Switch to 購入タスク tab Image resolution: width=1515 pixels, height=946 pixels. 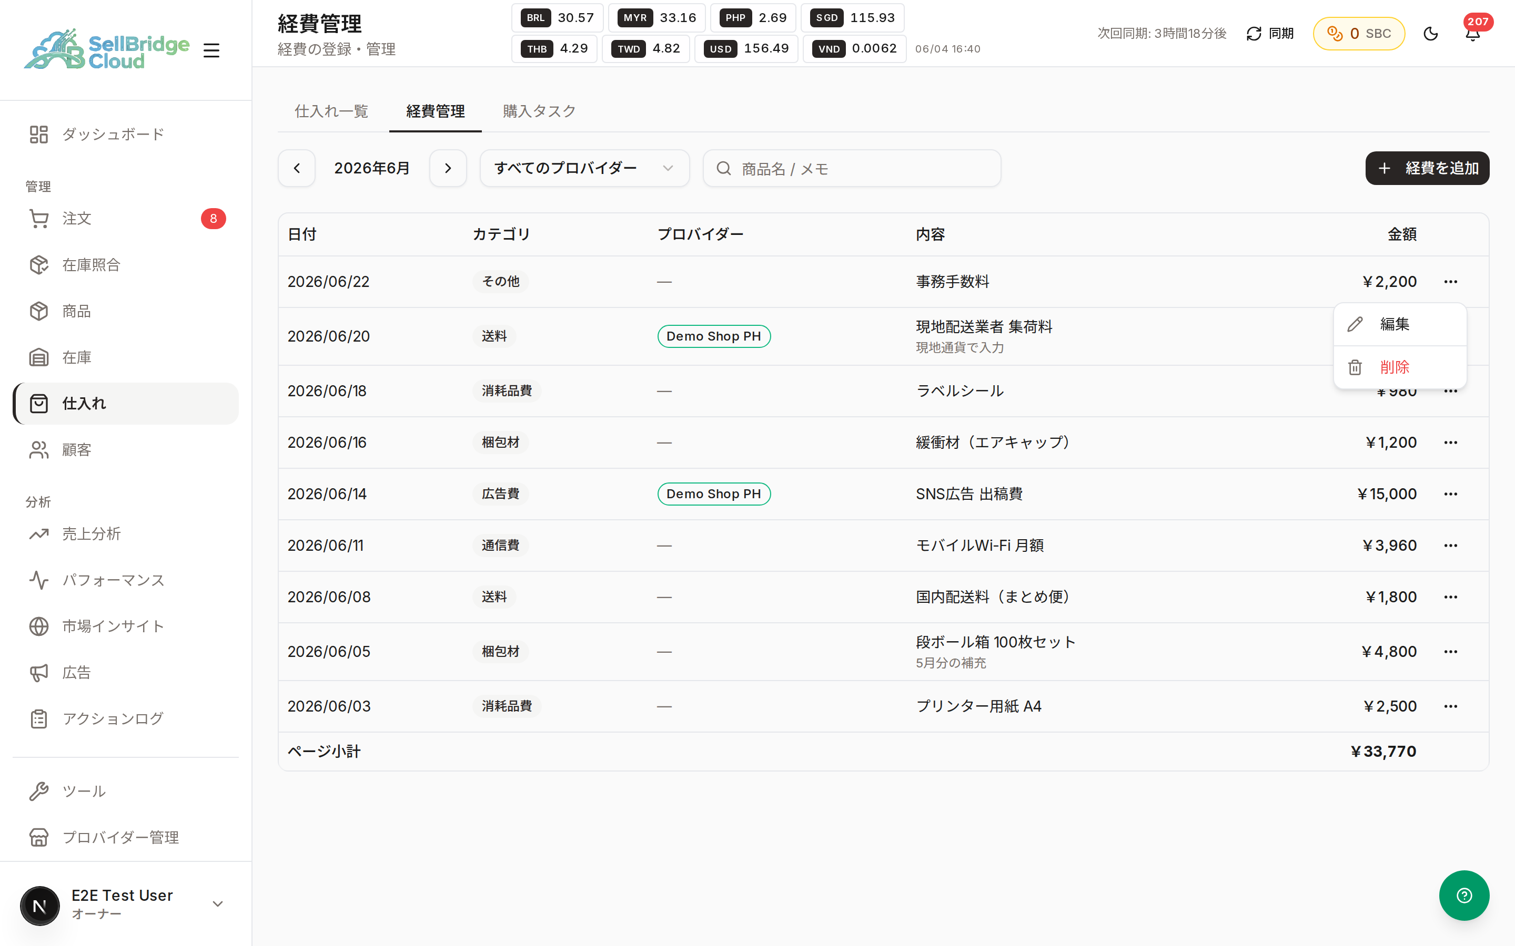point(540,111)
